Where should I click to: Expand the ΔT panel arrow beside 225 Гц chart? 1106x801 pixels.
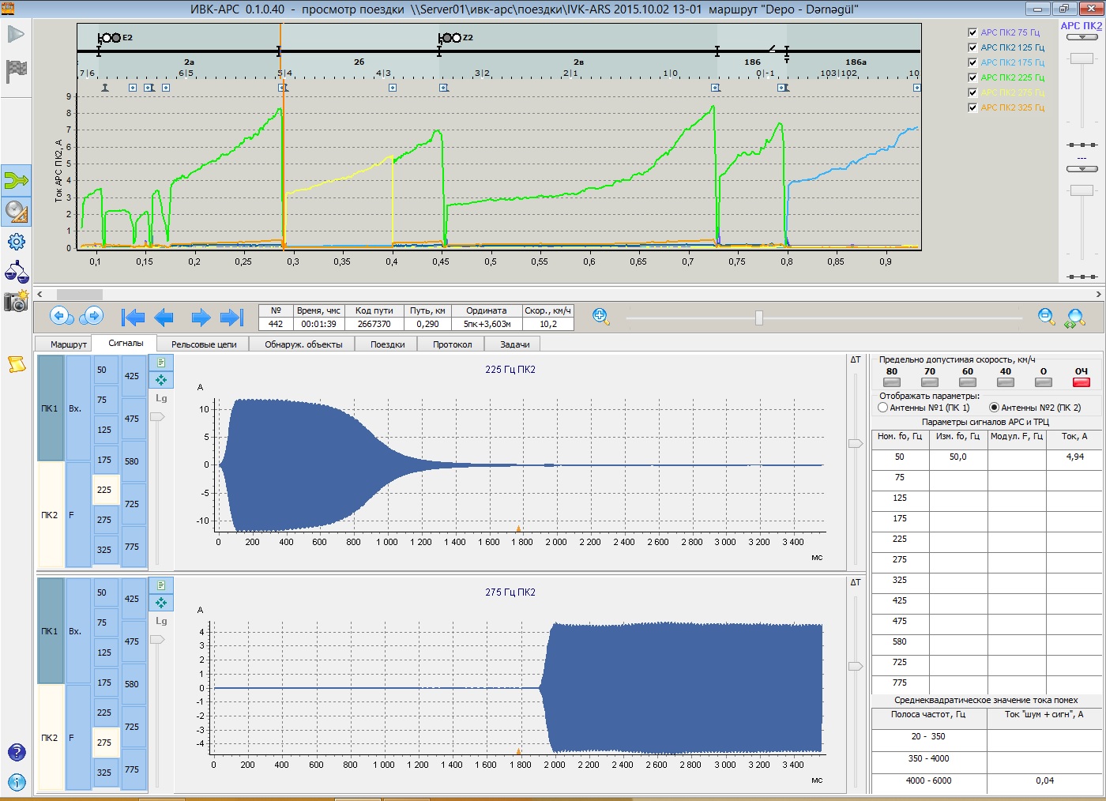855,444
